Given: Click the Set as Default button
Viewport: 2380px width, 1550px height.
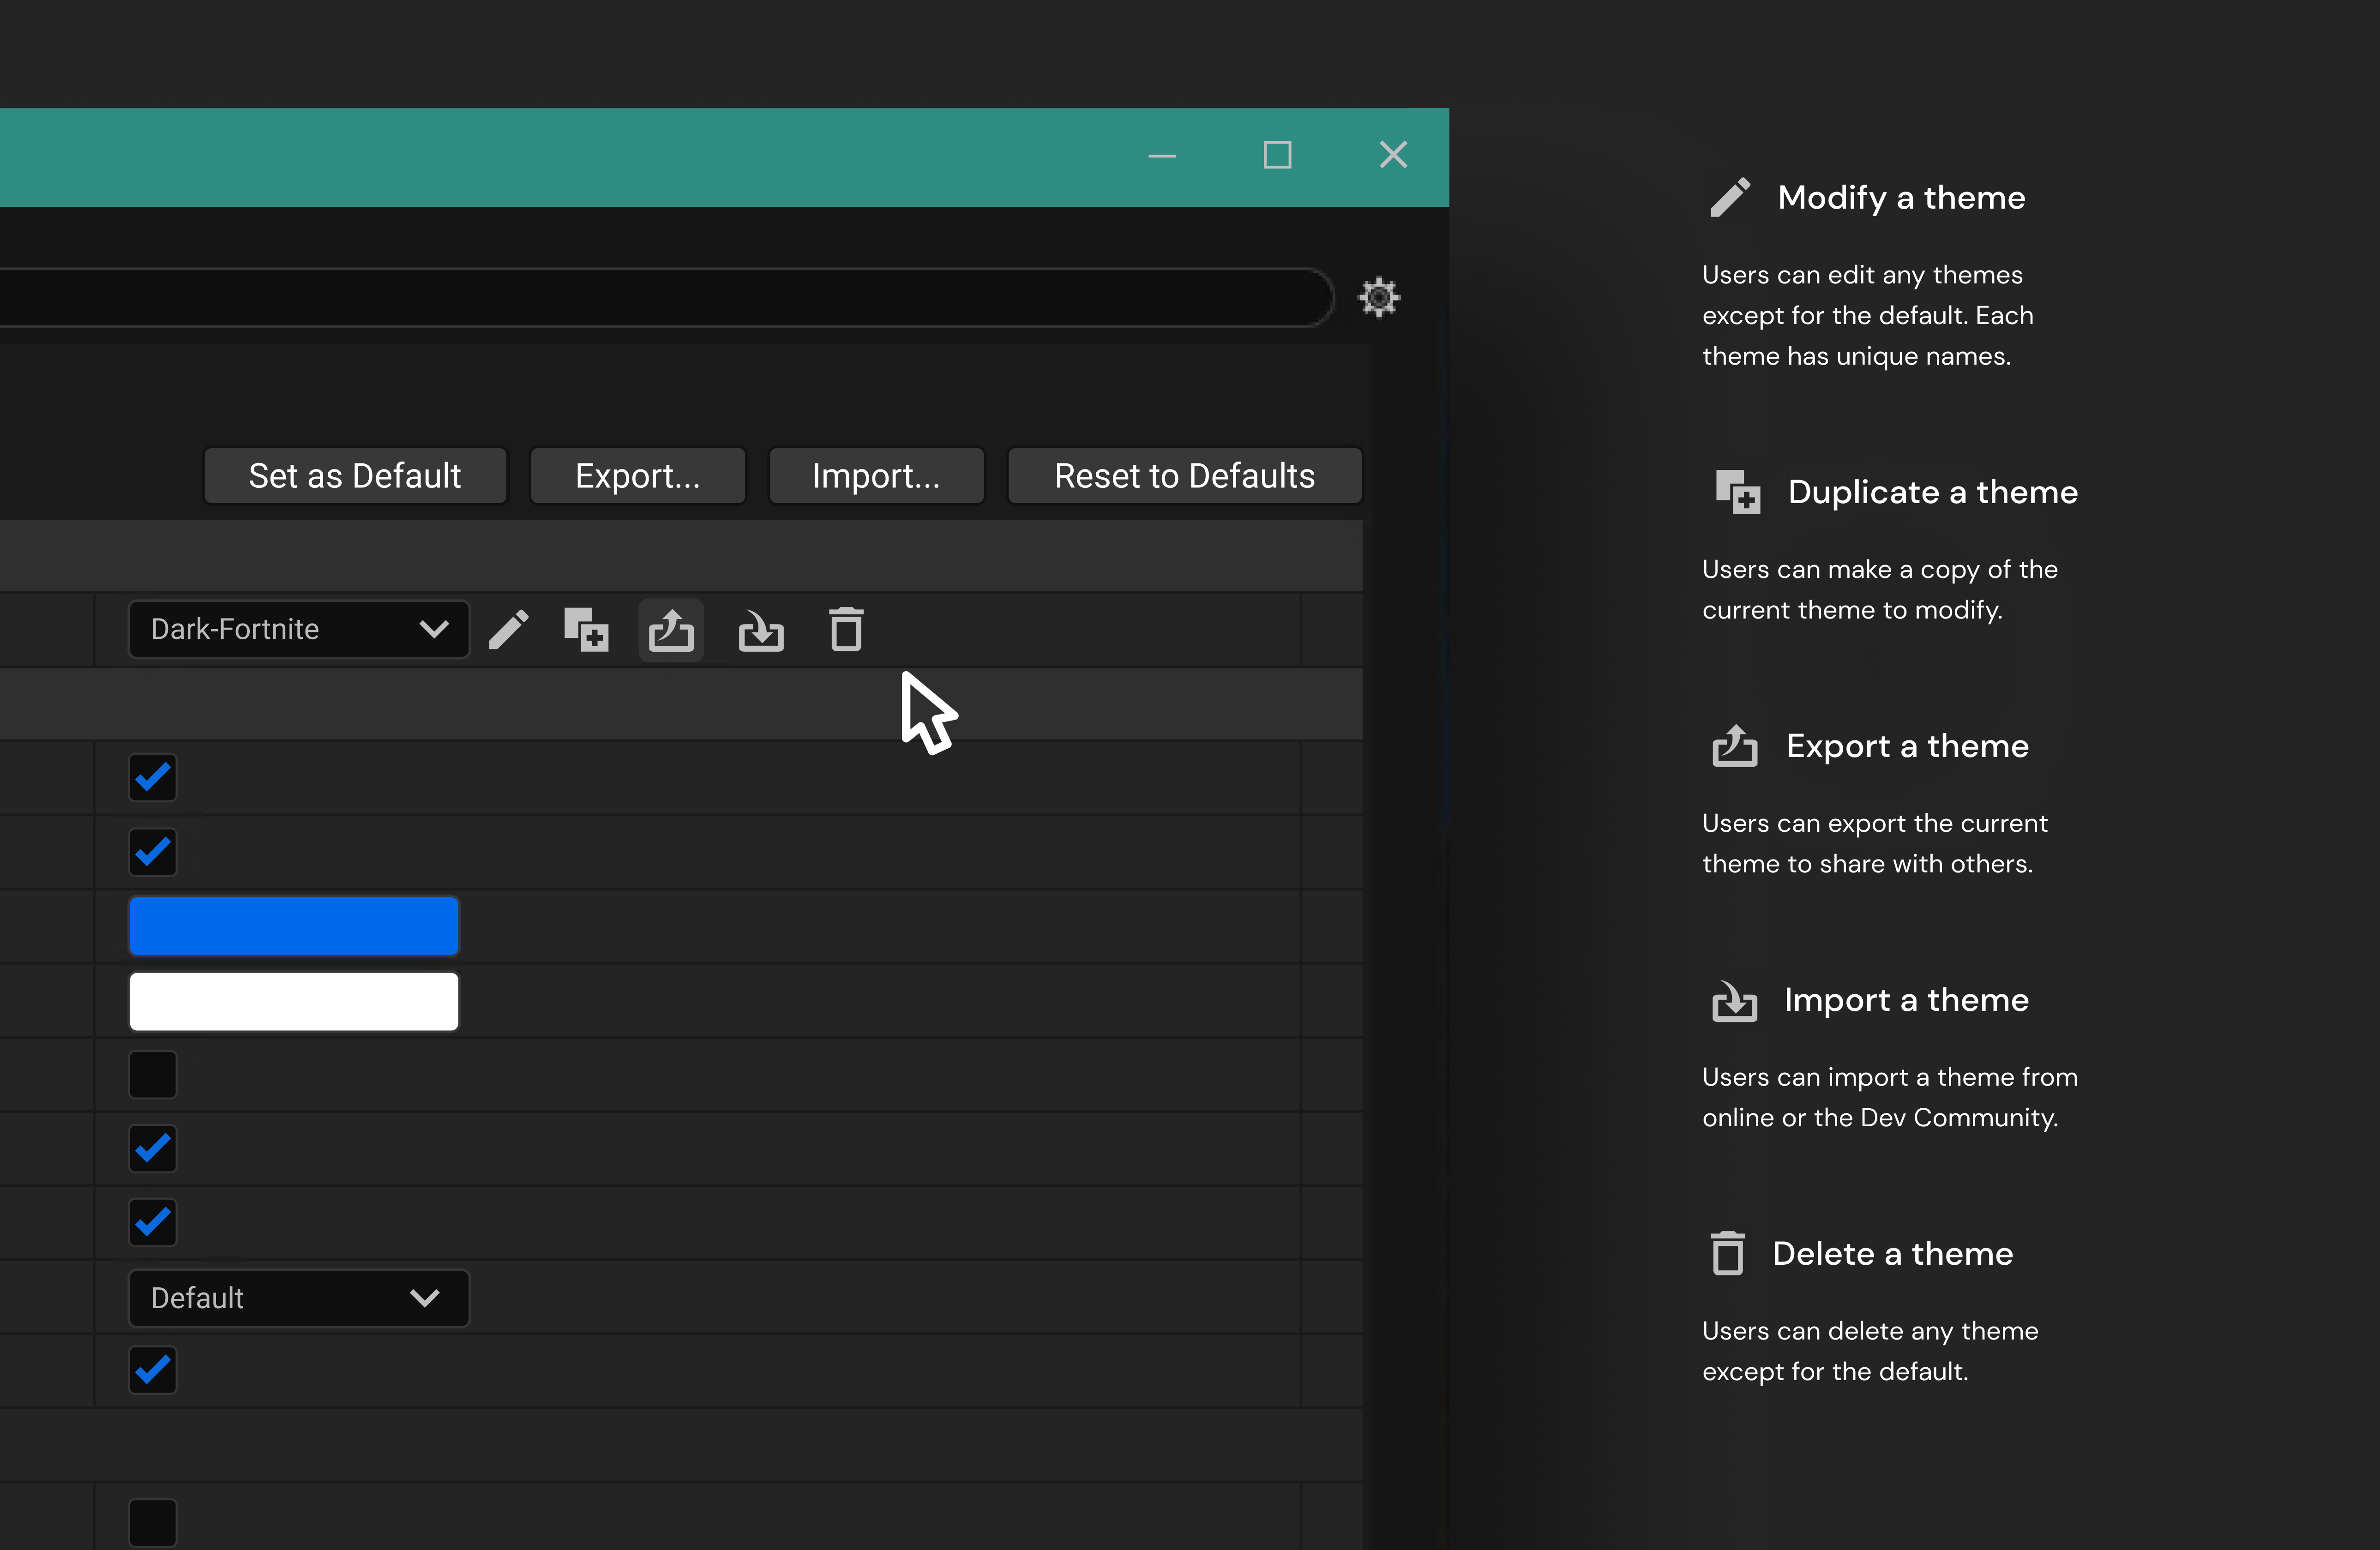Looking at the screenshot, I should (x=355, y=476).
